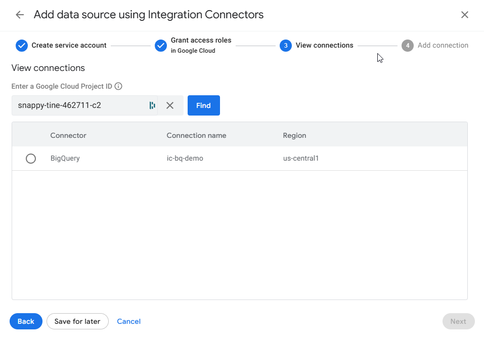Click the paste icon inside the Project ID field
This screenshot has height=338, width=484.
pos(152,105)
